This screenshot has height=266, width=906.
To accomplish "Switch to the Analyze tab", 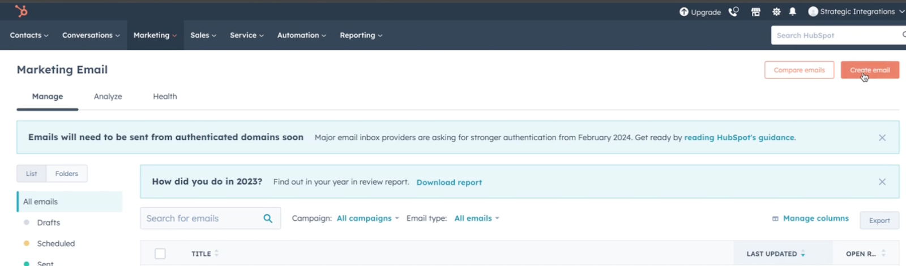I will [x=108, y=97].
